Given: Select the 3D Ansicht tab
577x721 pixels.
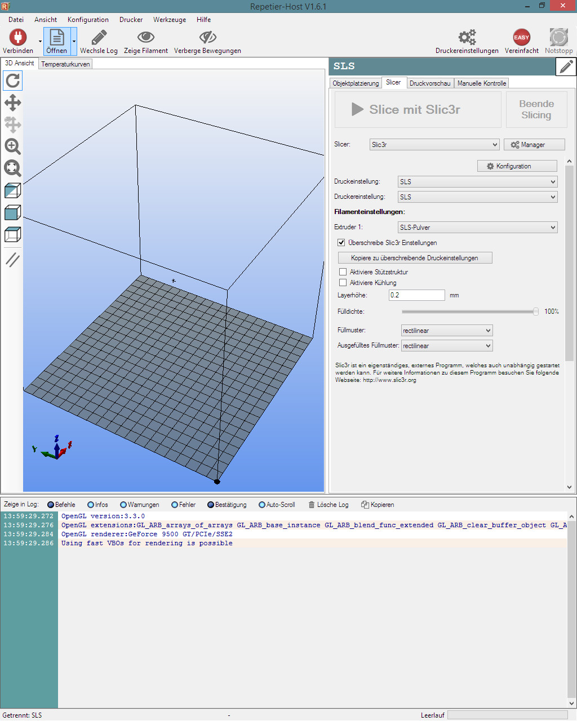Looking at the screenshot, I should click(19, 63).
